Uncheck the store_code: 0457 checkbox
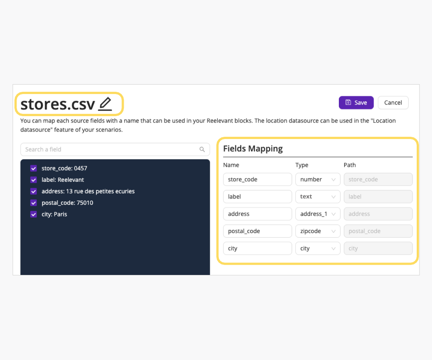The width and height of the screenshot is (432, 360). [x=34, y=168]
